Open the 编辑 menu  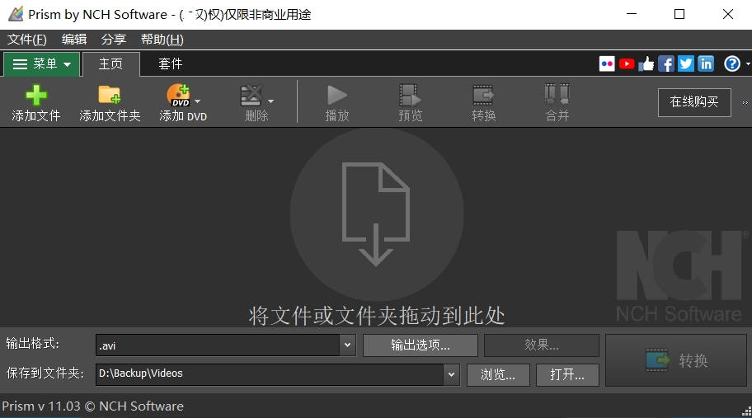tap(74, 40)
